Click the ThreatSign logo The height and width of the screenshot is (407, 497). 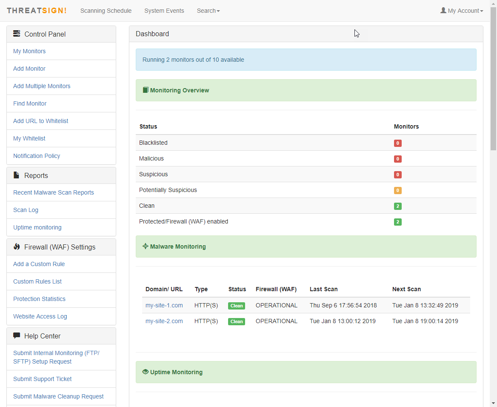pyautogui.click(x=37, y=11)
